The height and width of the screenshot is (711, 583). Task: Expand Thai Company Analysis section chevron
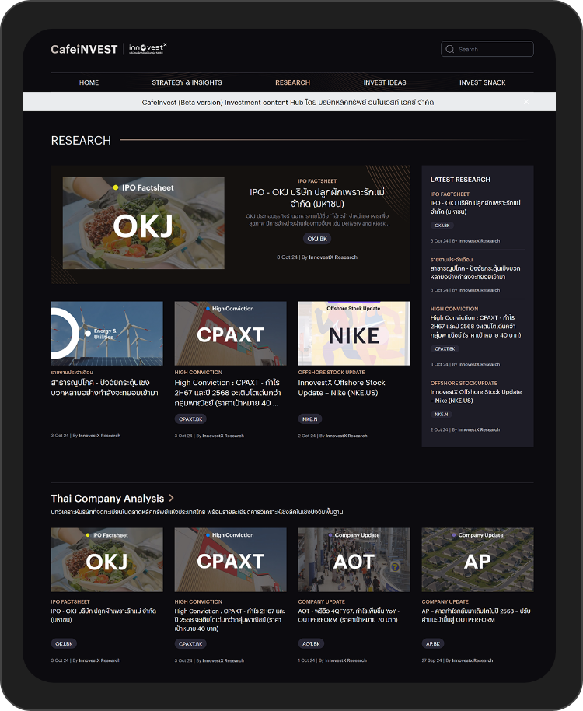(171, 498)
